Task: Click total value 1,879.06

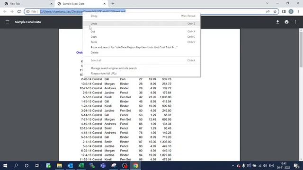Action: [x=166, y=155]
